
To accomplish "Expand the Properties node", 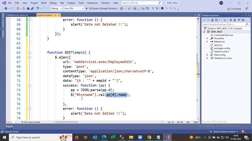I will click(x=208, y=38).
